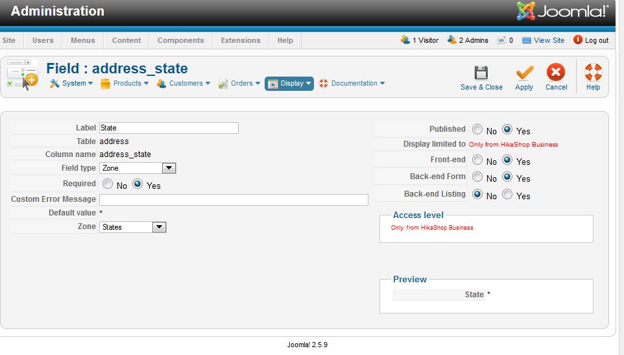Click the View Site monitor icon
Screen dimensions: 624x355
coord(527,40)
